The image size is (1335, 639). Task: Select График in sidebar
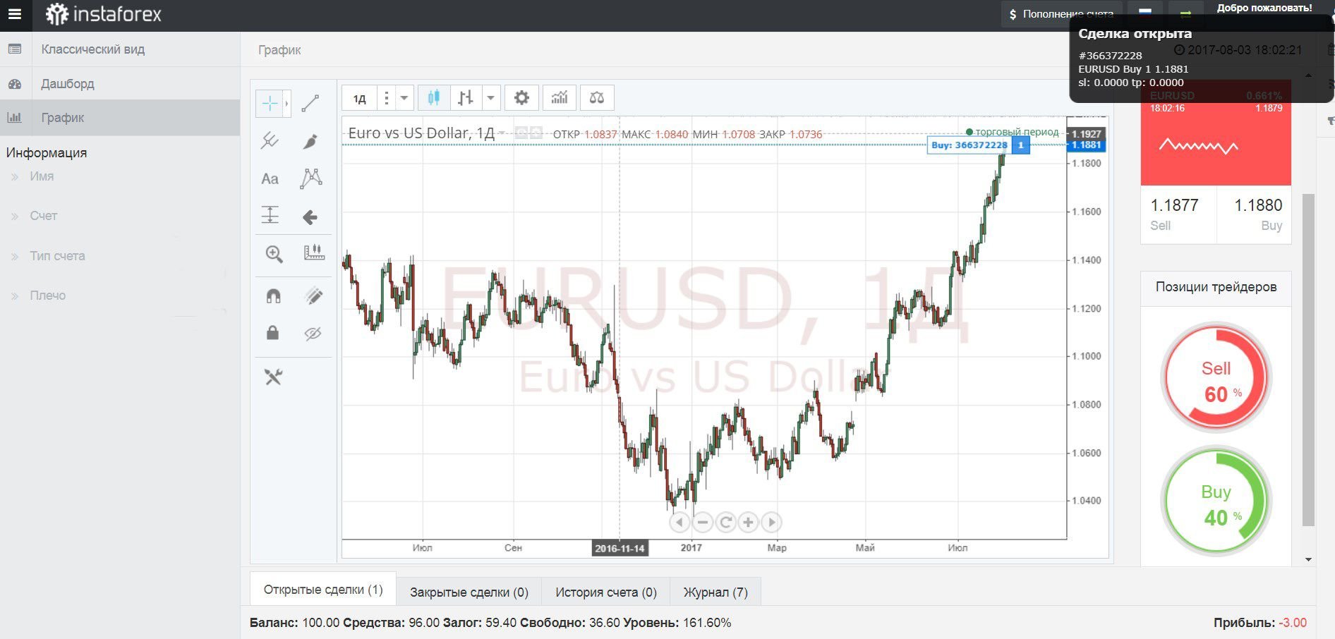[120, 118]
